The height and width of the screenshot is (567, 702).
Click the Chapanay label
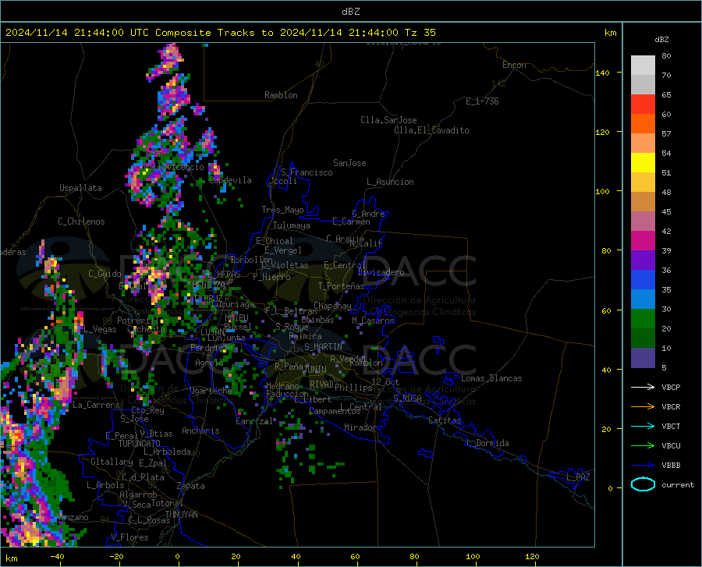coord(332,306)
